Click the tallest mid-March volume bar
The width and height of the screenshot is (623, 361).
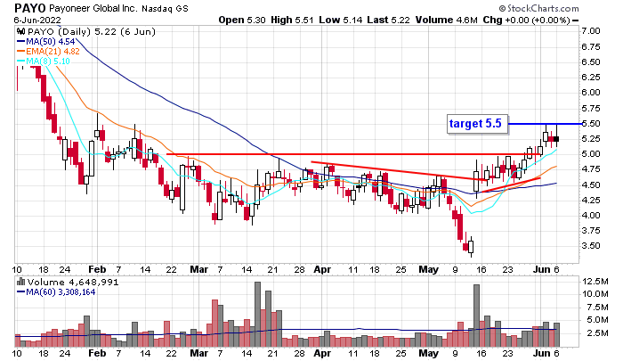[x=257, y=315]
